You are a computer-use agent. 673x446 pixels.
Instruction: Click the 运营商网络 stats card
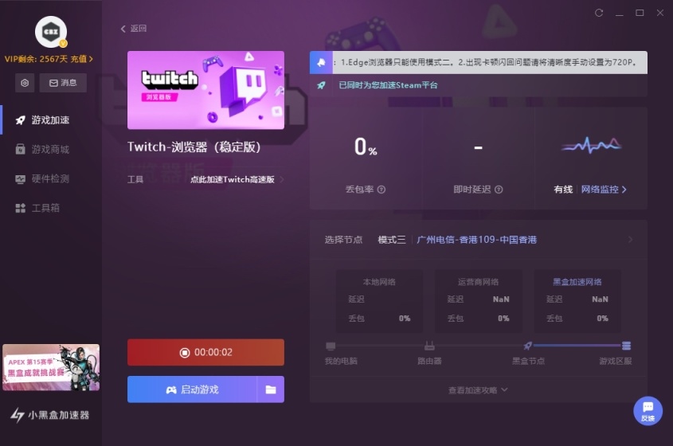point(478,301)
